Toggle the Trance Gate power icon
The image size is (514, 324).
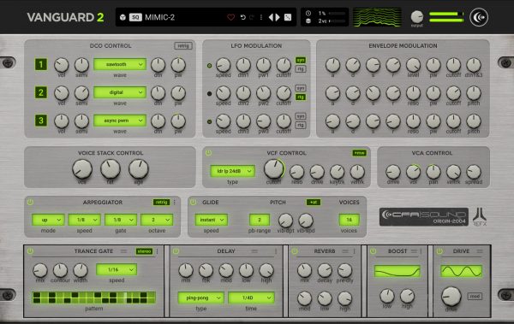30,251
